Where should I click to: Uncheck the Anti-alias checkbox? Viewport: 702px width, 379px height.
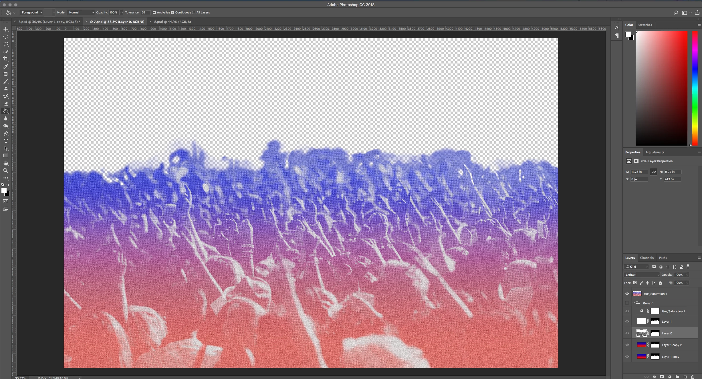154,13
